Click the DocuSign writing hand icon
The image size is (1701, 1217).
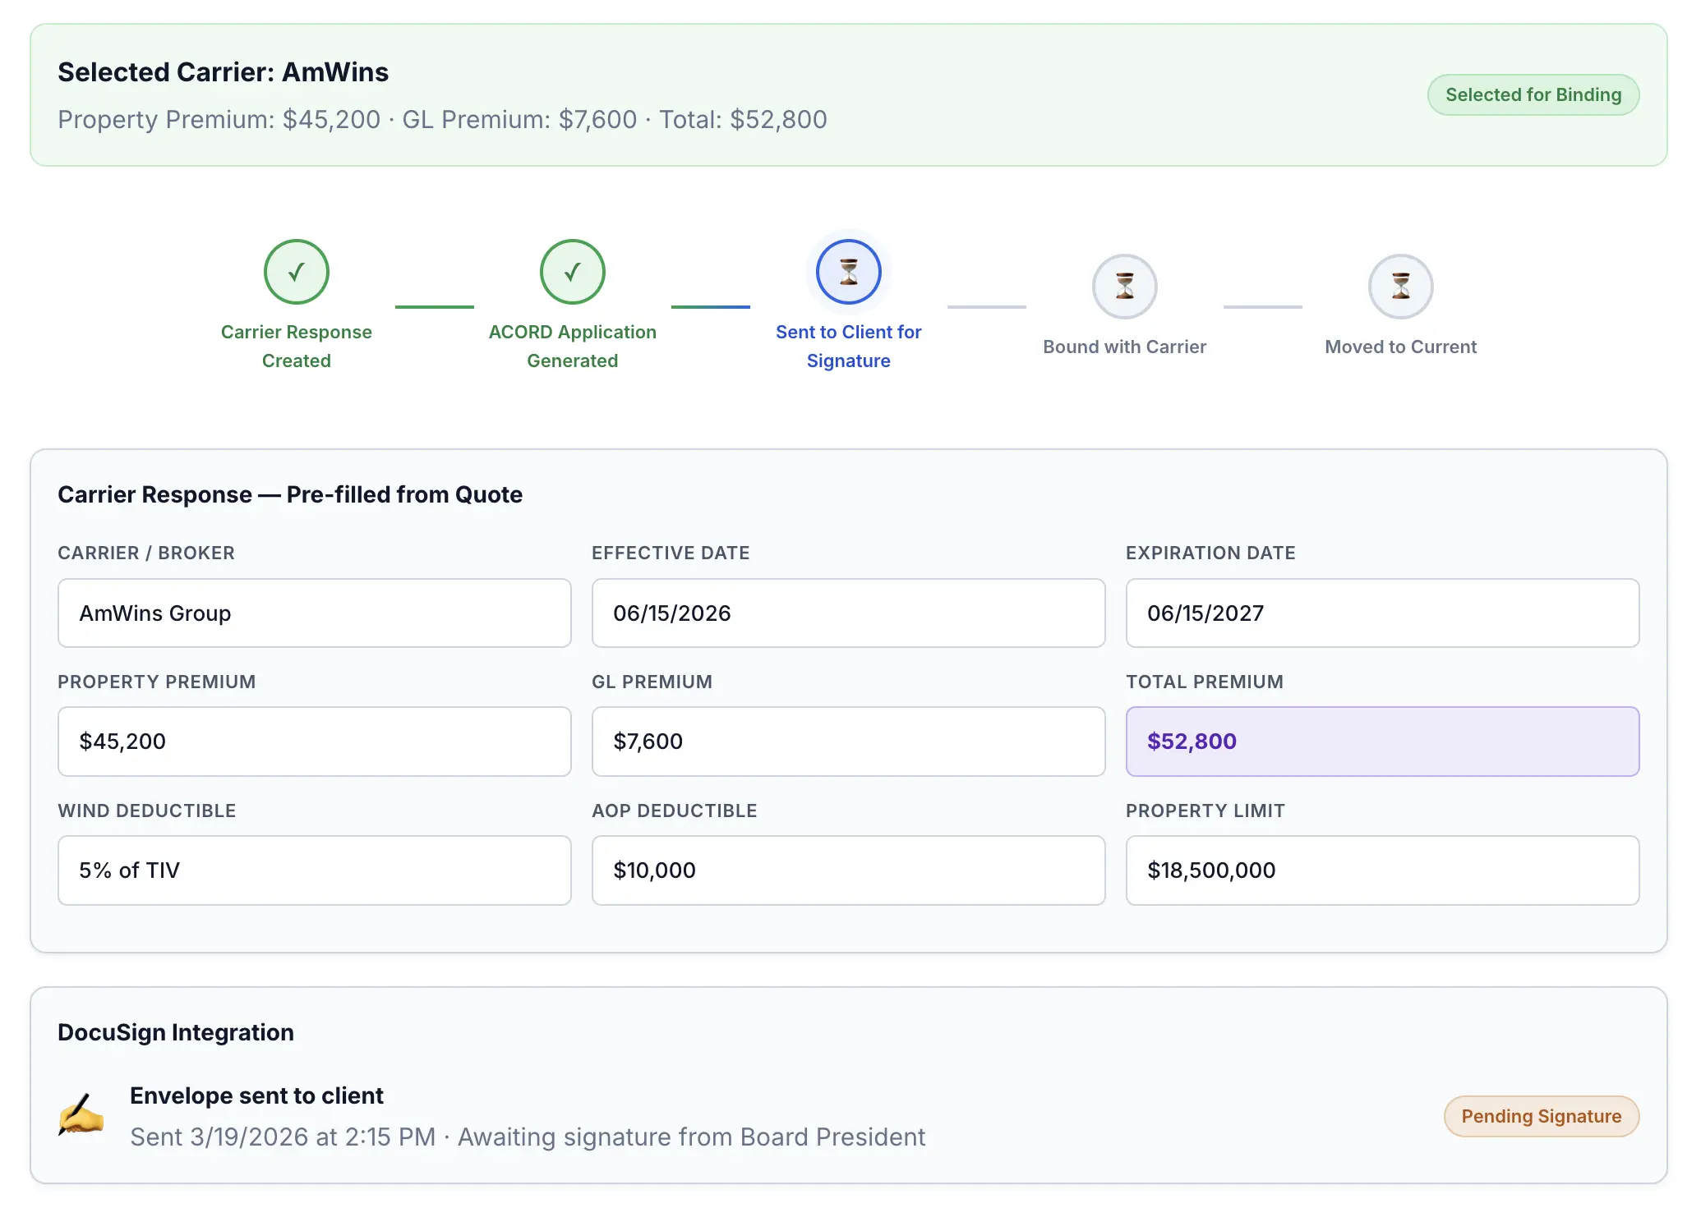pos(81,1115)
